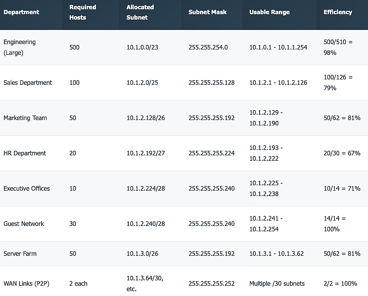This screenshot has width=368, height=296.
Task: Select the Server Farm cell
Action: 20,254
